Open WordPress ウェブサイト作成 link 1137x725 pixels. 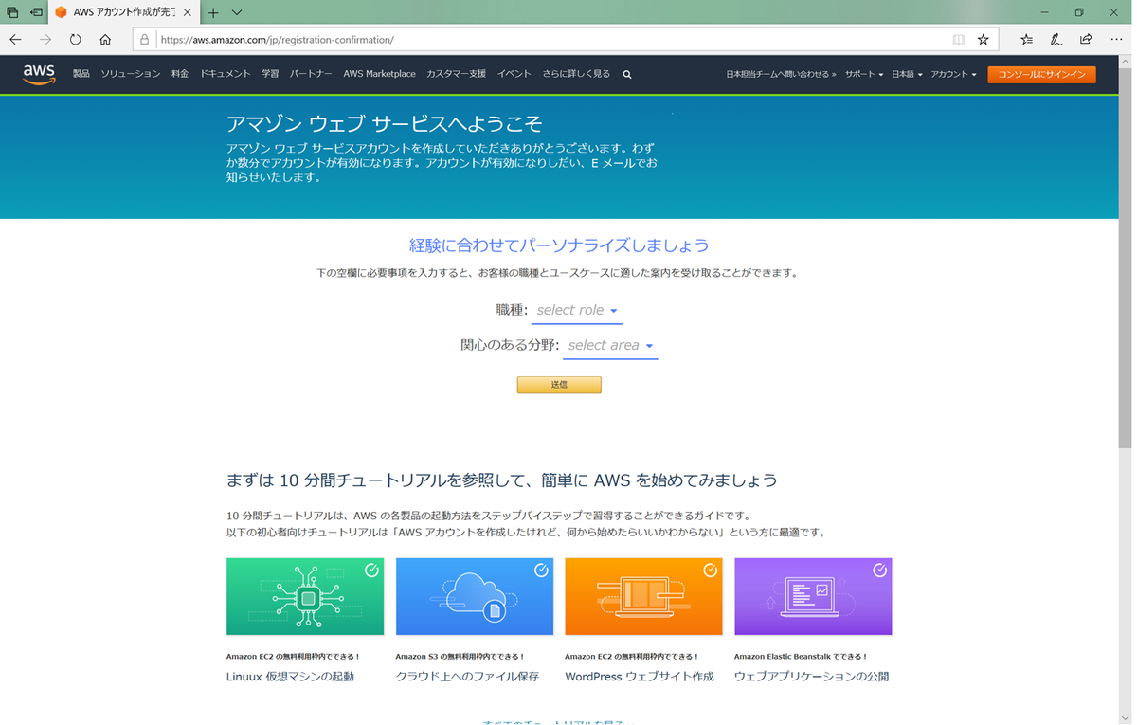pyautogui.click(x=640, y=677)
